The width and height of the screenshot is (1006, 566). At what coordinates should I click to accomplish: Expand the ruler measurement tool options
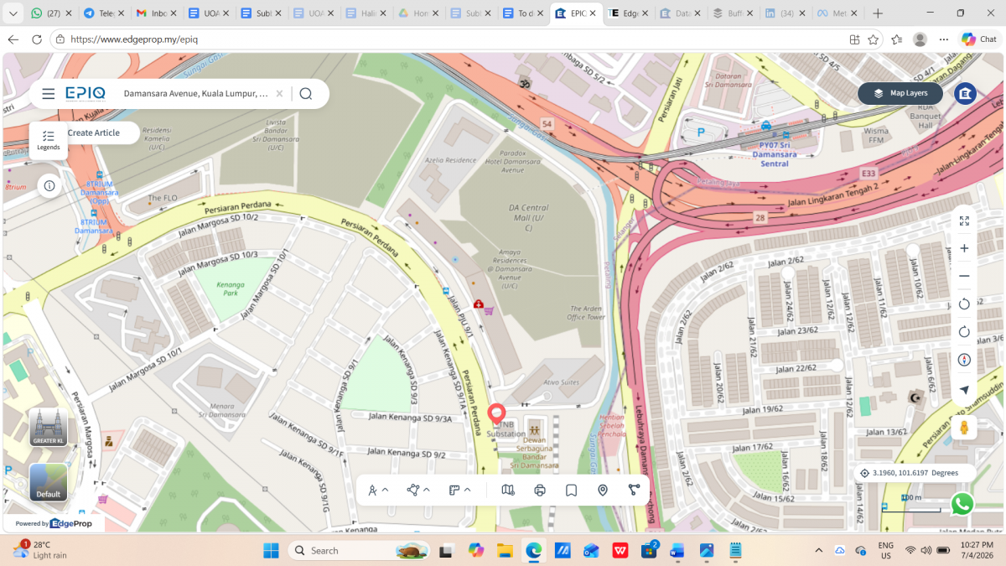[x=460, y=491]
